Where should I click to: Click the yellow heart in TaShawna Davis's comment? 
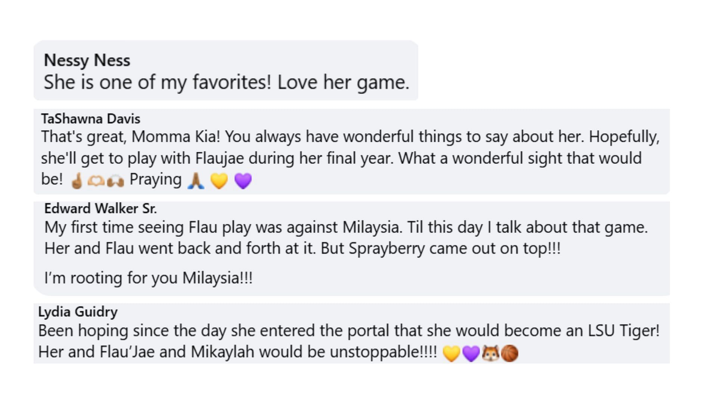click(x=219, y=181)
